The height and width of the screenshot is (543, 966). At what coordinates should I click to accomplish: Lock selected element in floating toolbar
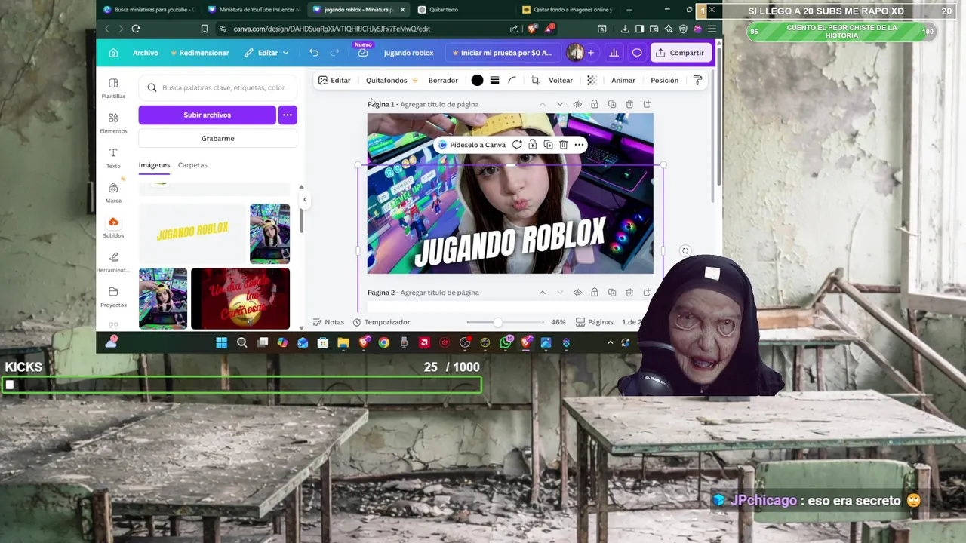coord(533,145)
